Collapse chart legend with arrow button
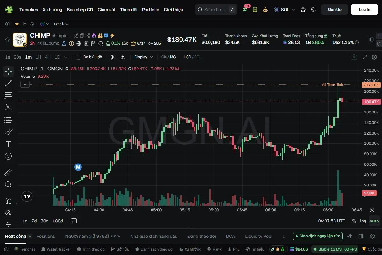Screen dimensions: 382x255 point(25,84)
